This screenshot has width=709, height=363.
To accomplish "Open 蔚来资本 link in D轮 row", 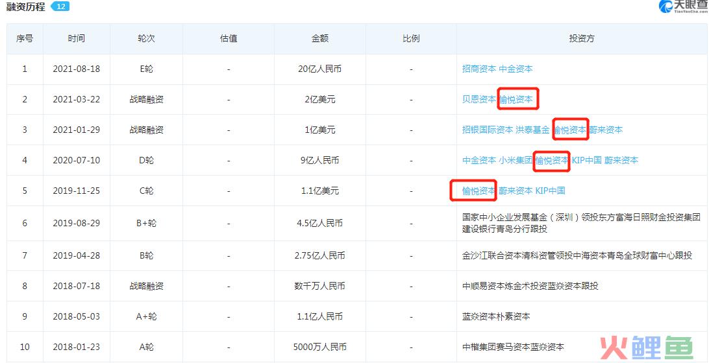I will click(621, 160).
